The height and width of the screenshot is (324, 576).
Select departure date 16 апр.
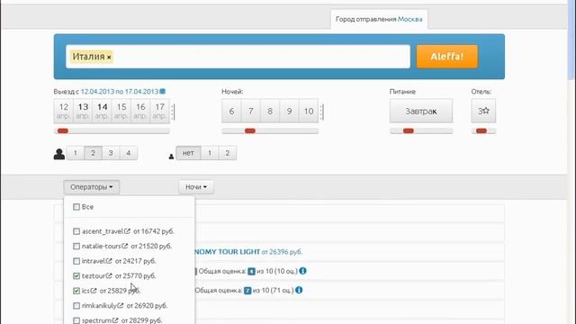click(x=140, y=111)
